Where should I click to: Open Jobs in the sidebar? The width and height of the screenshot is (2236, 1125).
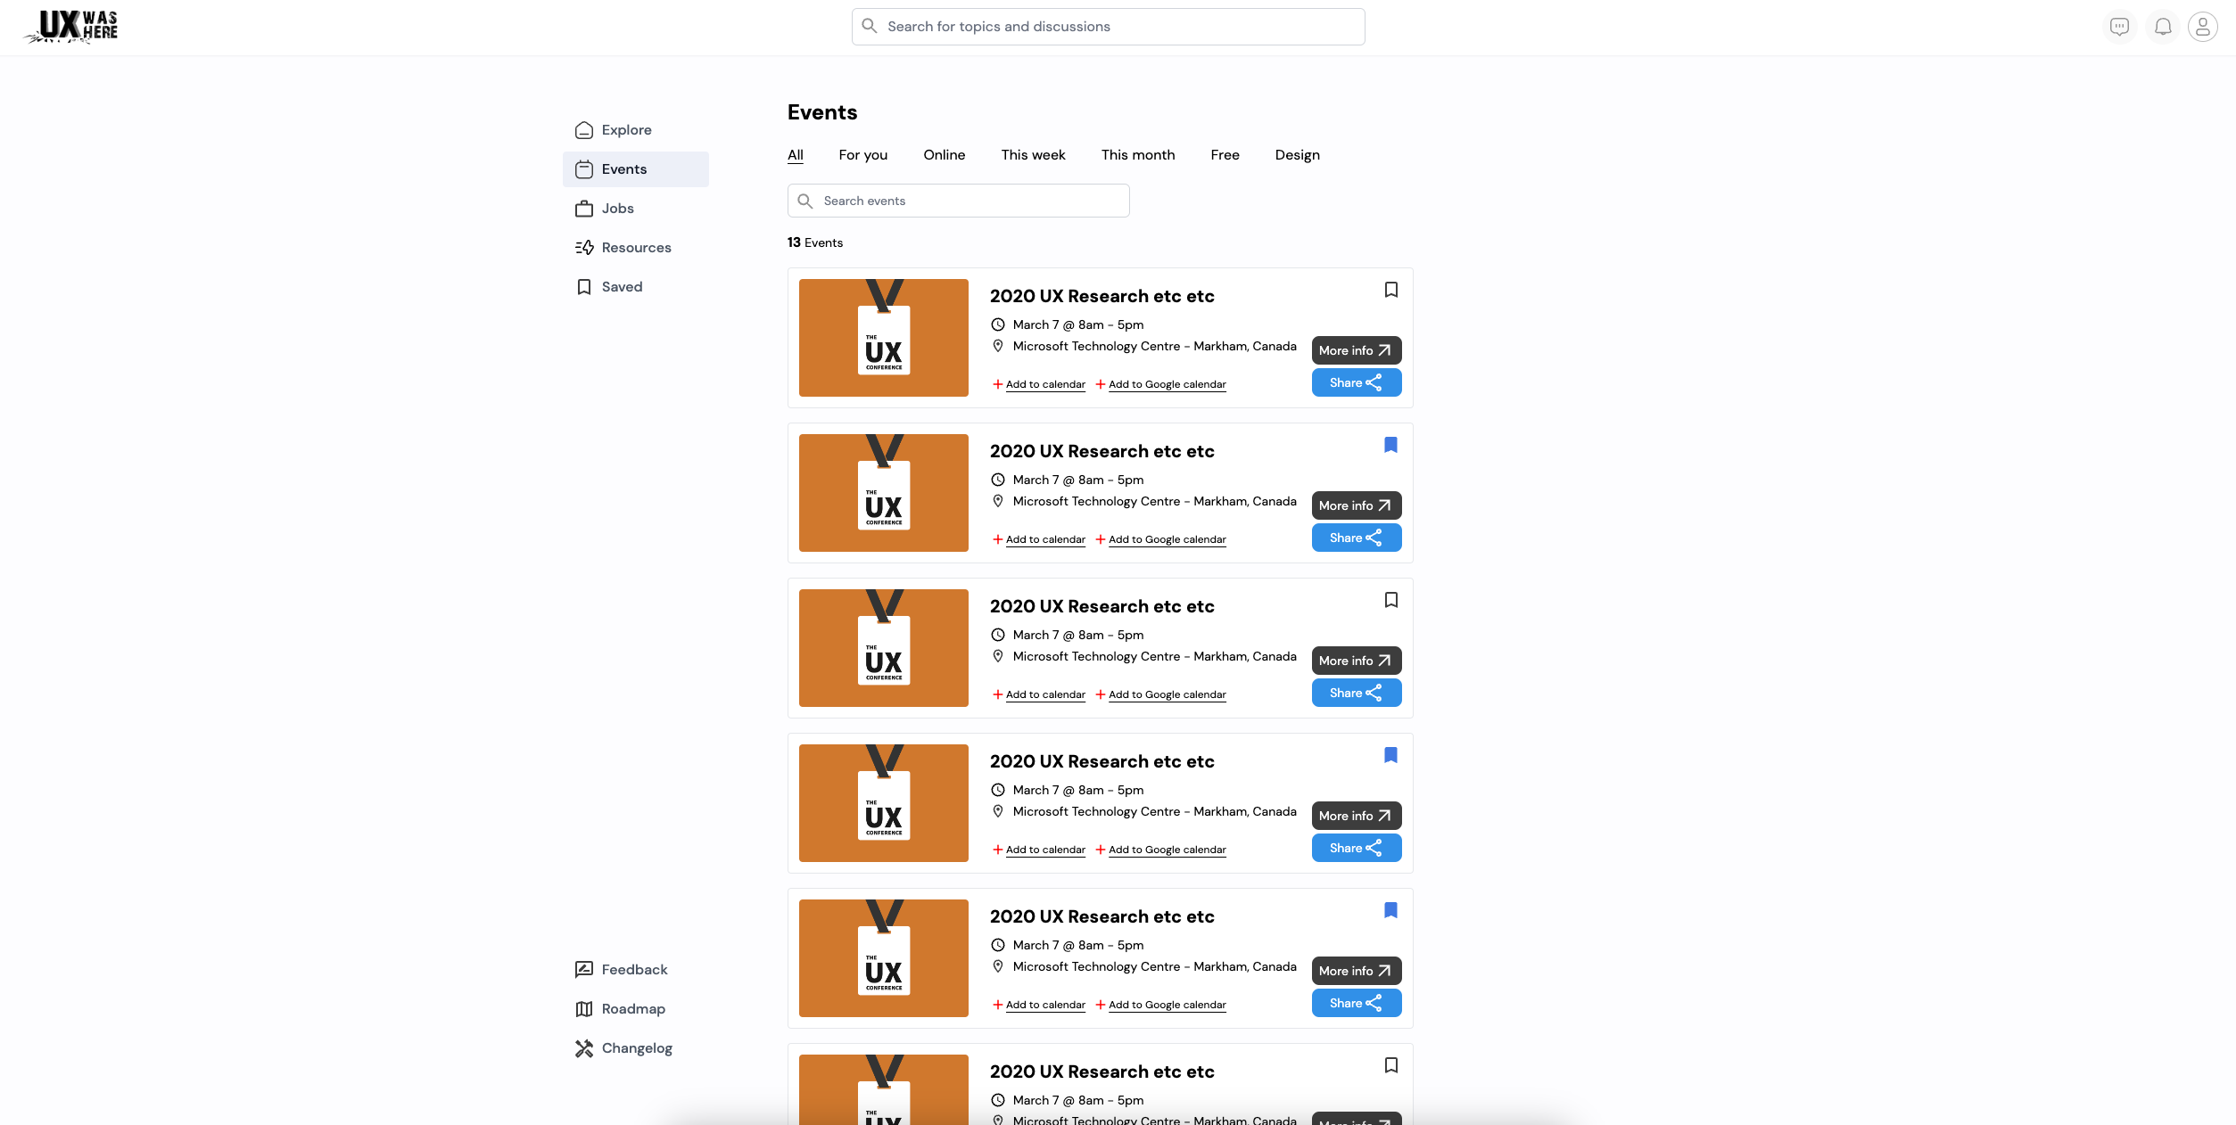click(x=636, y=209)
